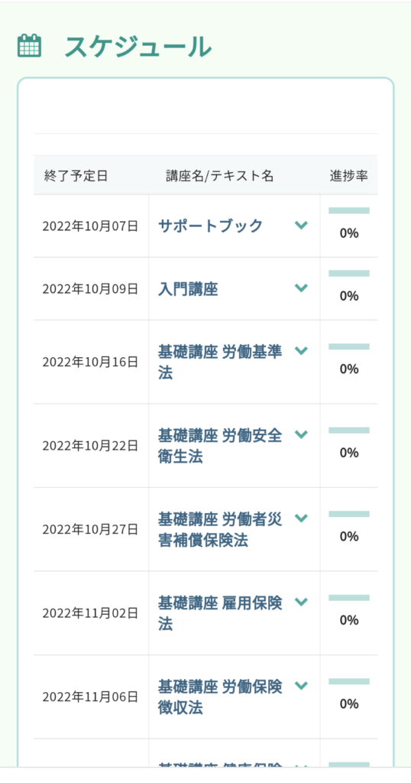Open the サポートブック link

point(211,226)
